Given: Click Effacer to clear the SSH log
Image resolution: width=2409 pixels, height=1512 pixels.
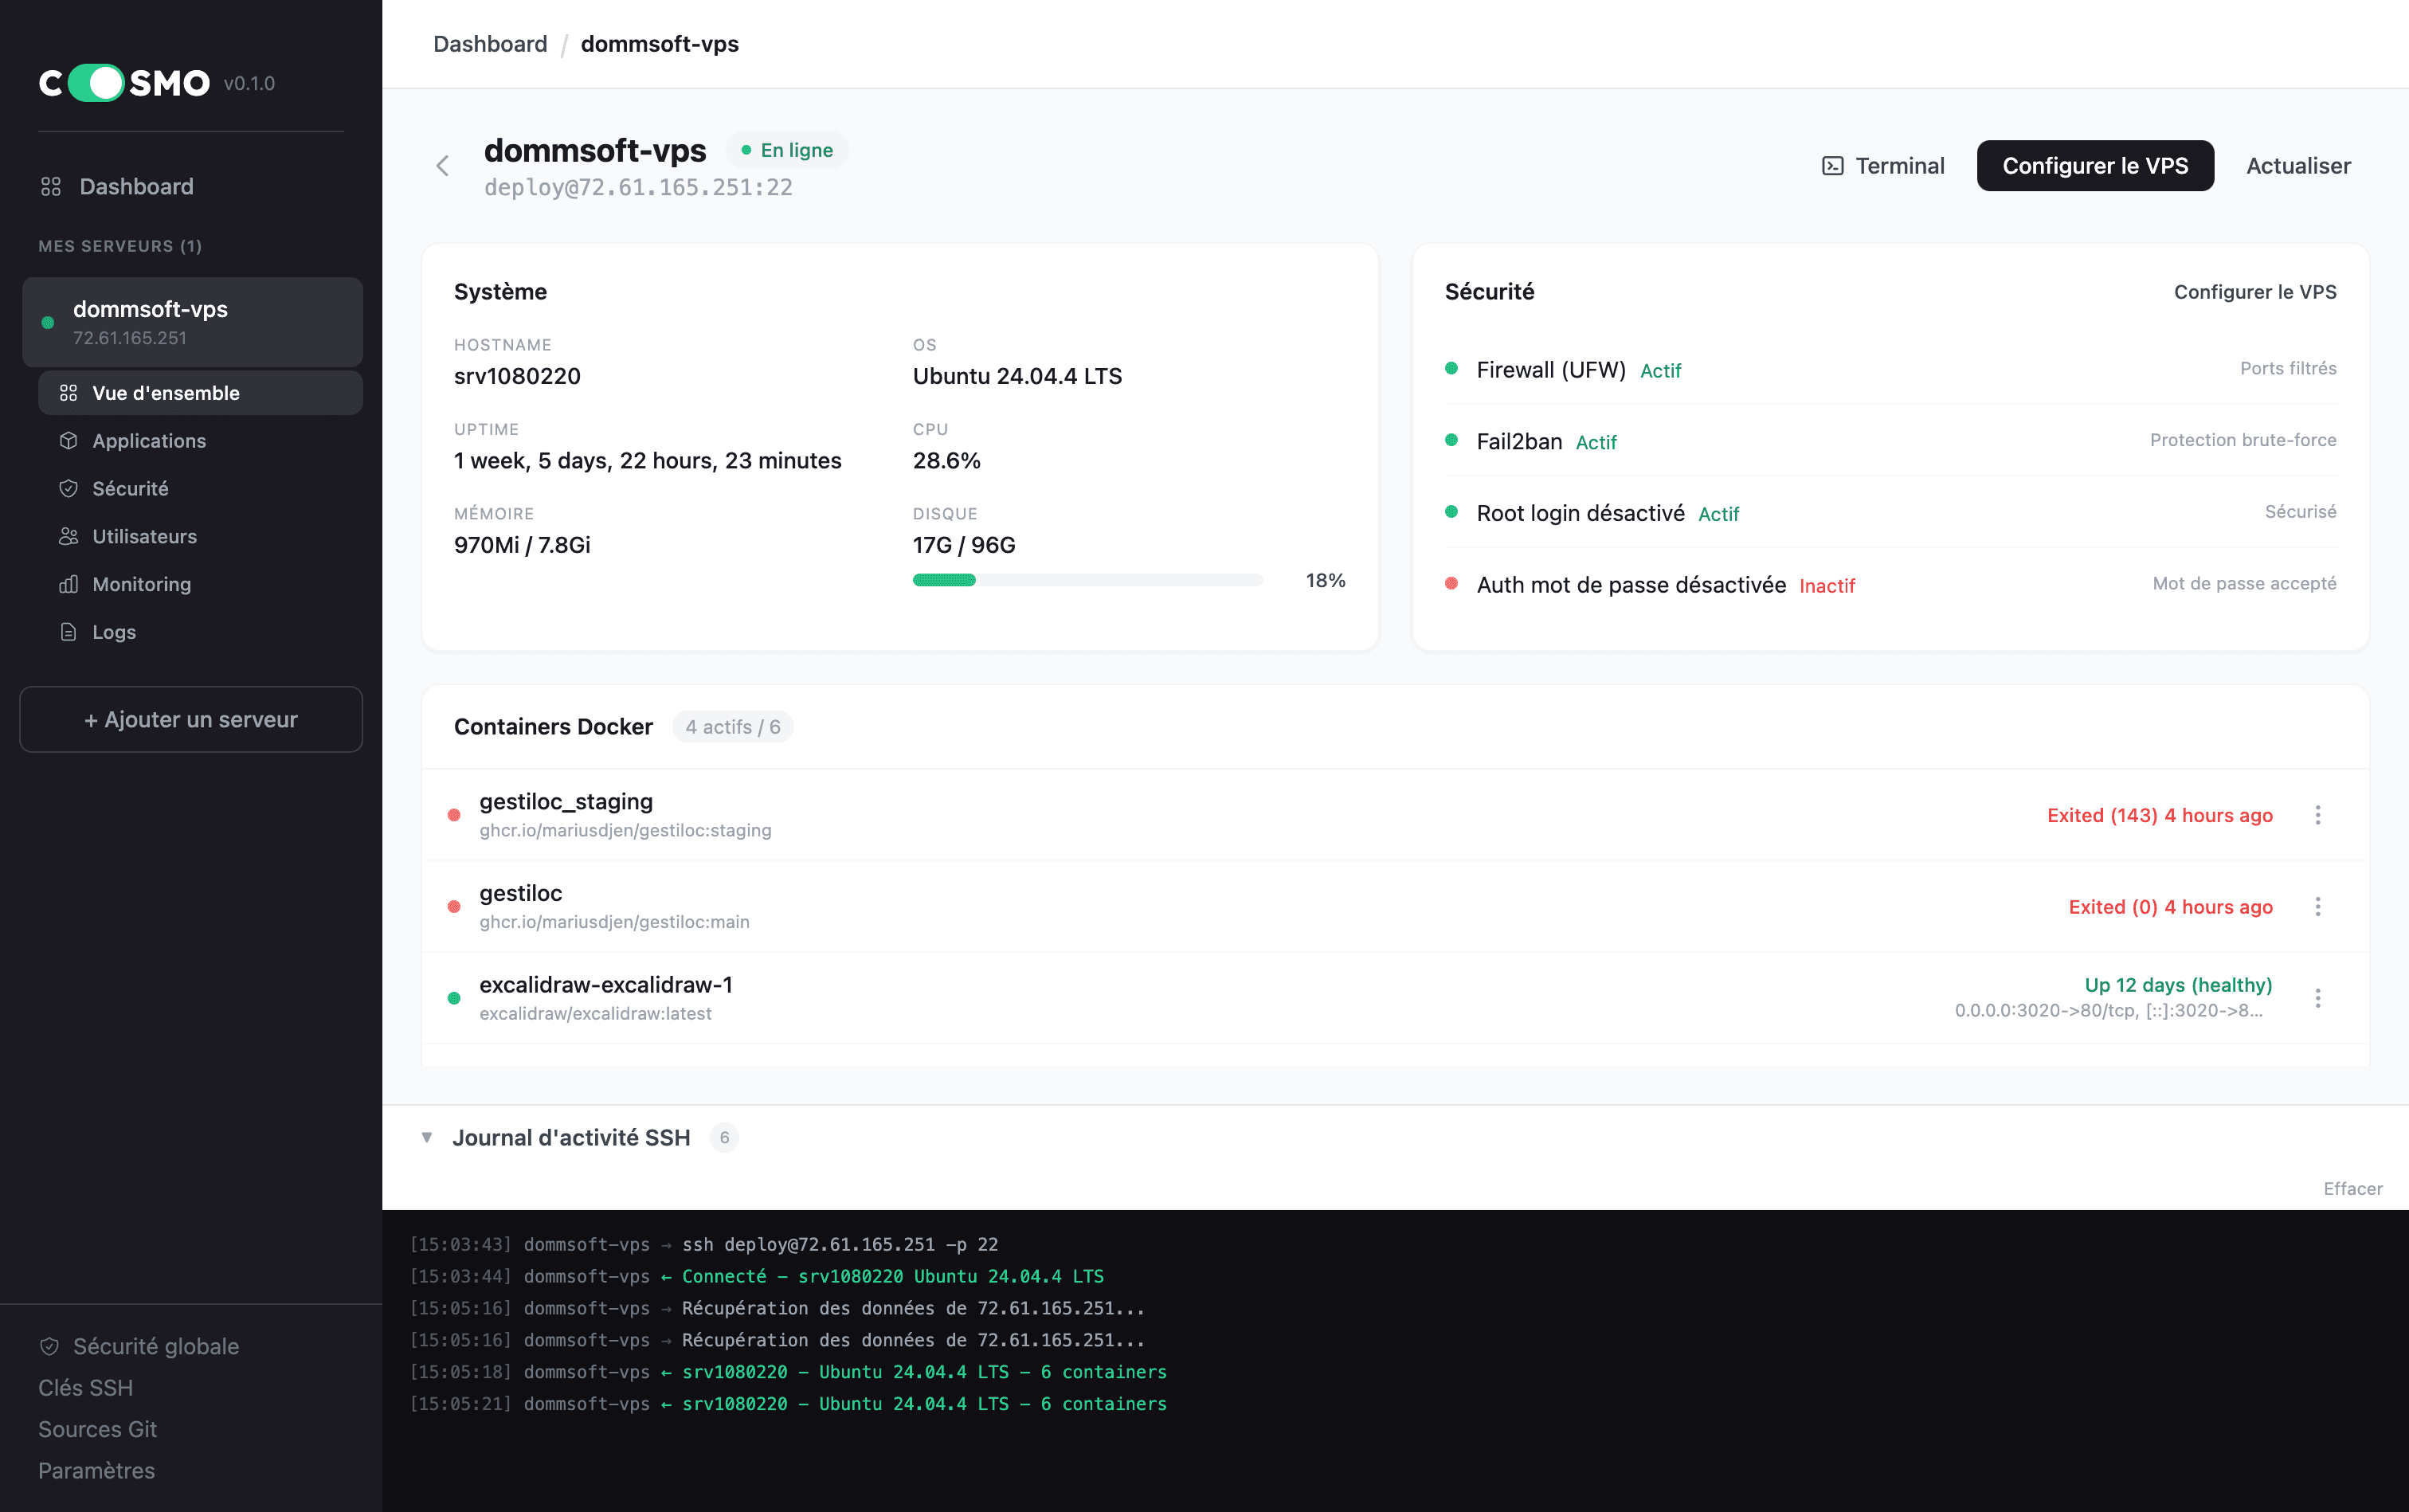Looking at the screenshot, I should (x=2352, y=1188).
